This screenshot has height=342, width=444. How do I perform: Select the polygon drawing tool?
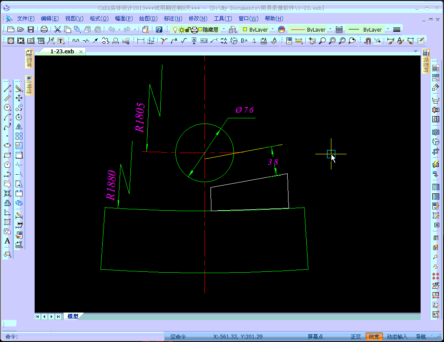coord(7,165)
